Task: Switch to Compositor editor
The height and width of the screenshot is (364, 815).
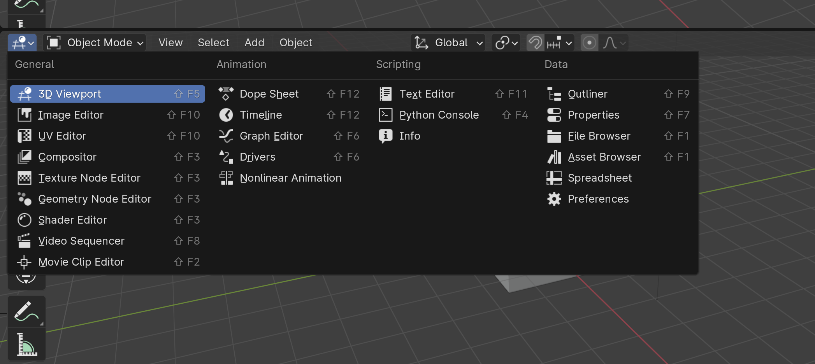Action: (x=107, y=157)
